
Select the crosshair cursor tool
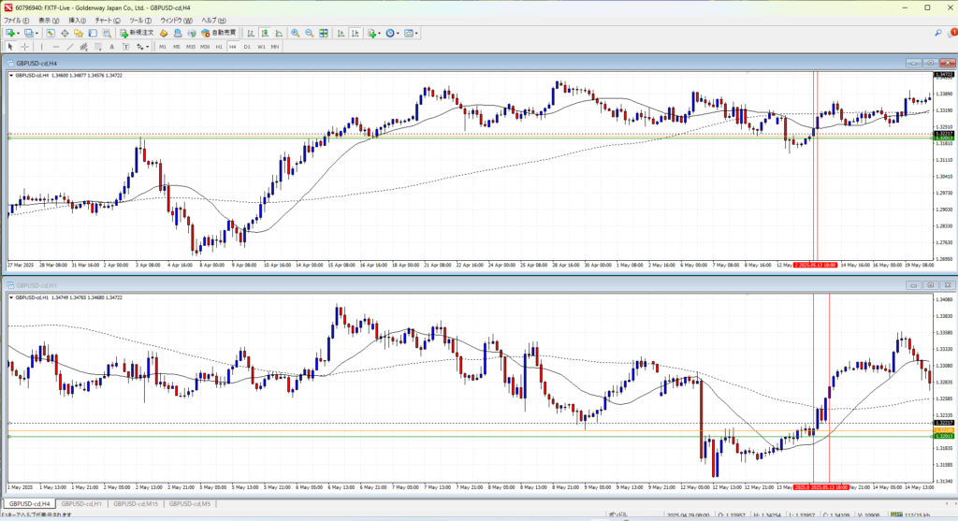coord(25,46)
